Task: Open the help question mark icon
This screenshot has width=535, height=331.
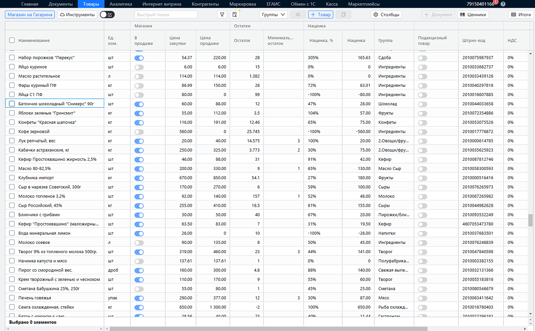Action: 503,4
